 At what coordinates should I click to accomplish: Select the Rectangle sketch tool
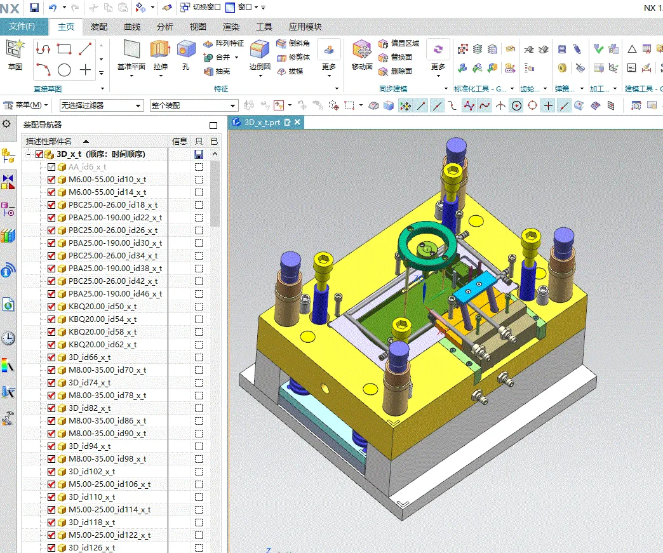pos(64,49)
